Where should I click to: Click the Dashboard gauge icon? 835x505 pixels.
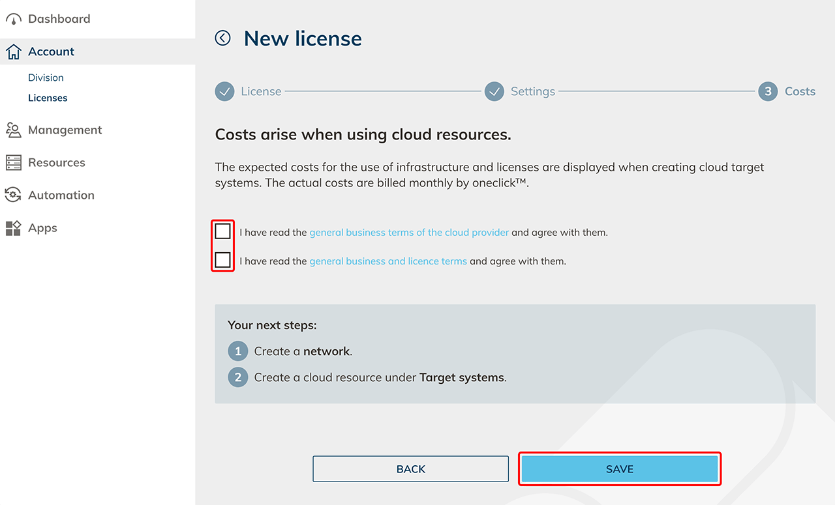pos(13,20)
